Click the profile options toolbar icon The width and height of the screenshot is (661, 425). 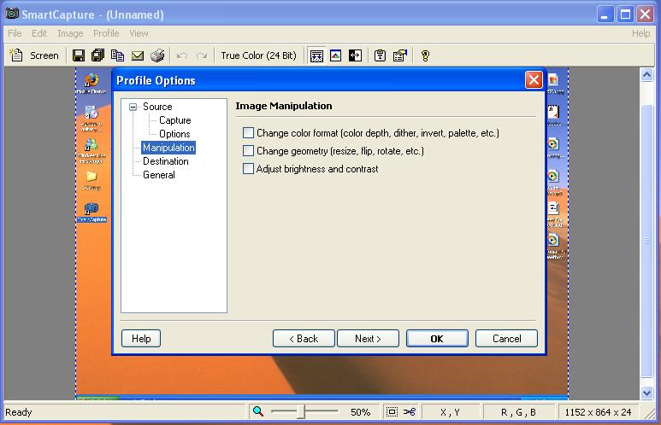(x=399, y=55)
